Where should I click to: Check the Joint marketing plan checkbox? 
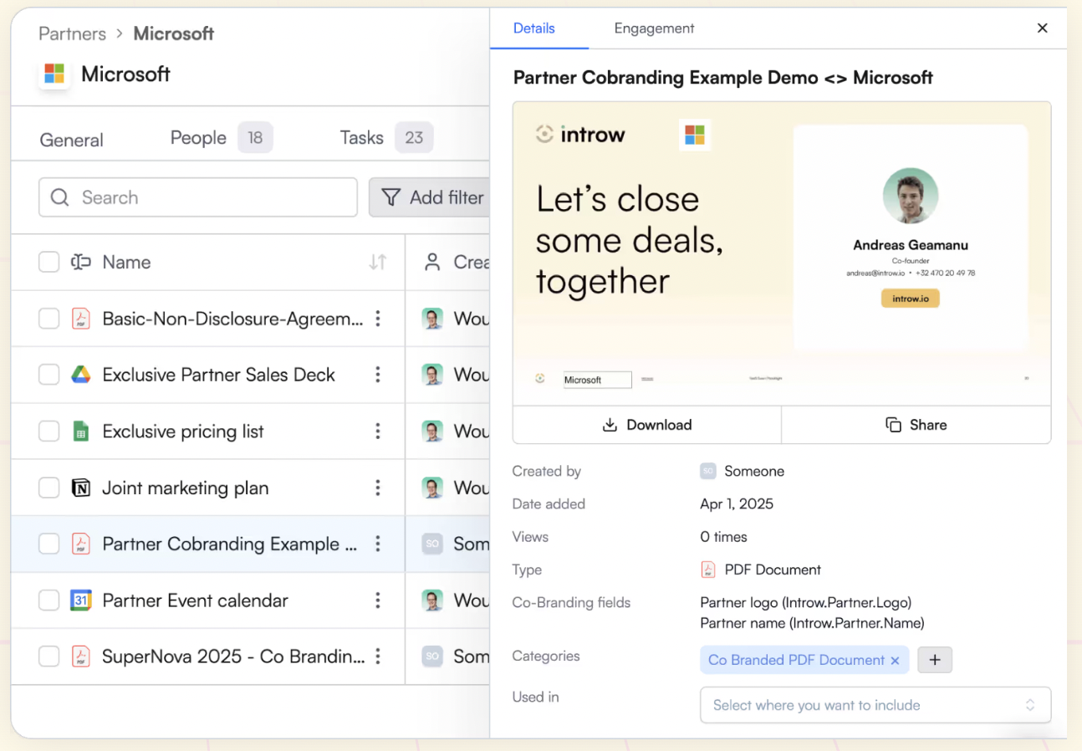(49, 488)
